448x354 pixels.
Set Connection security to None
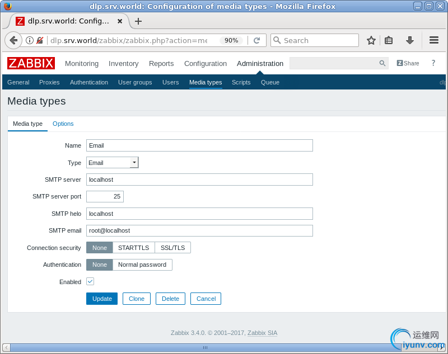click(100, 248)
